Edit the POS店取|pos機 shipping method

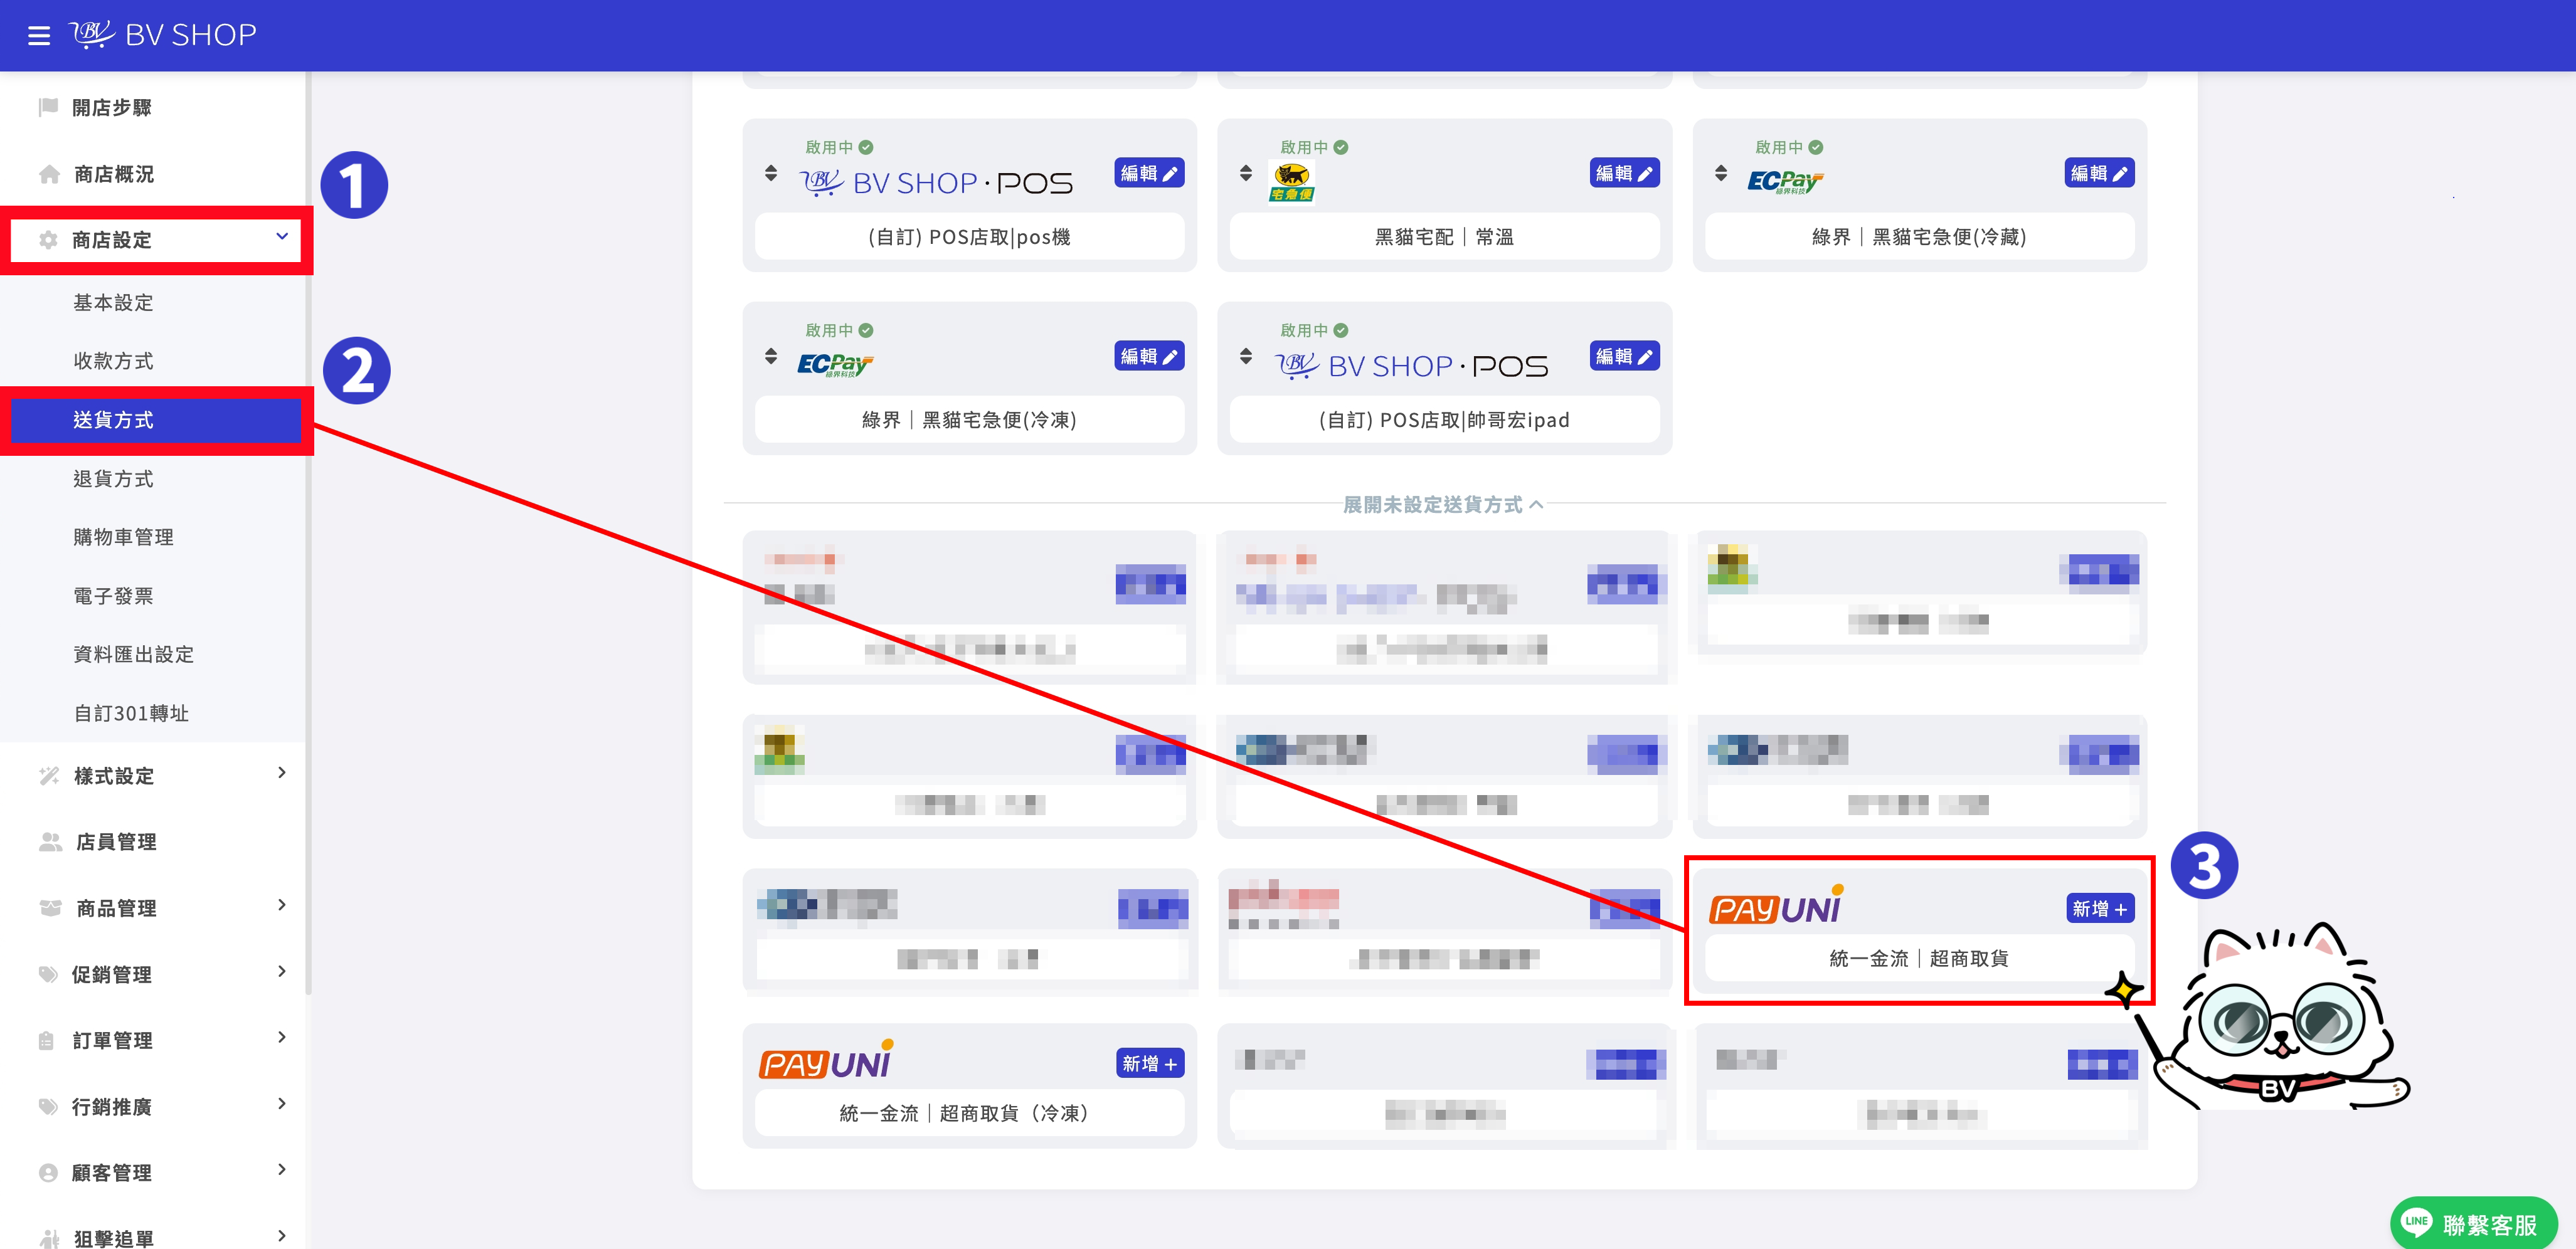coord(1149,173)
